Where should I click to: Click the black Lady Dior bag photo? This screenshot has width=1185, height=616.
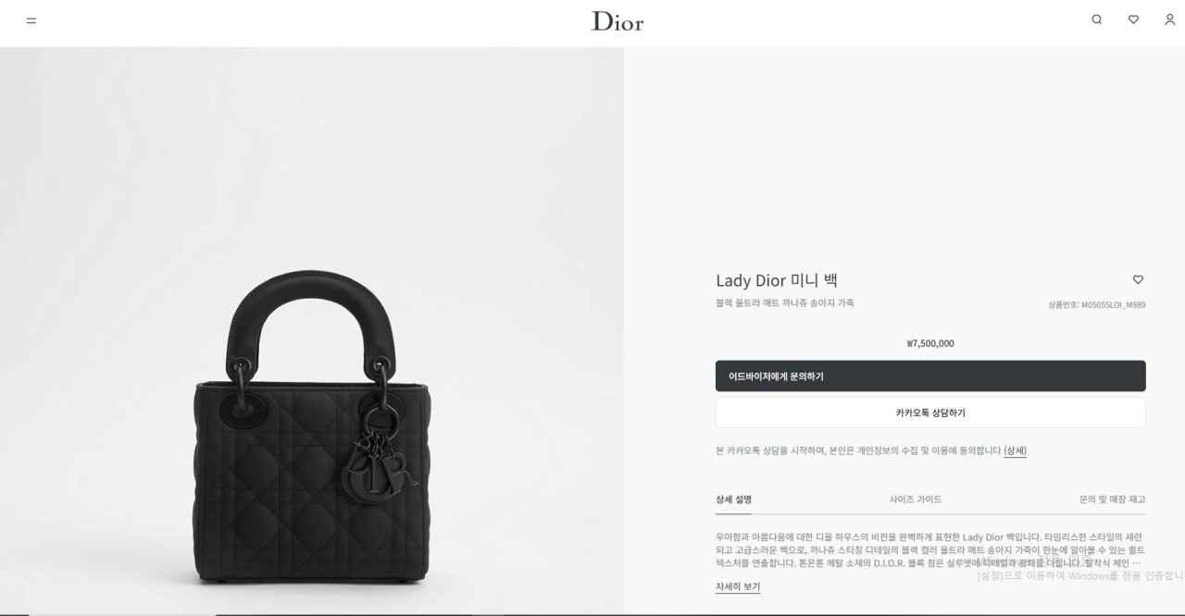click(x=312, y=426)
